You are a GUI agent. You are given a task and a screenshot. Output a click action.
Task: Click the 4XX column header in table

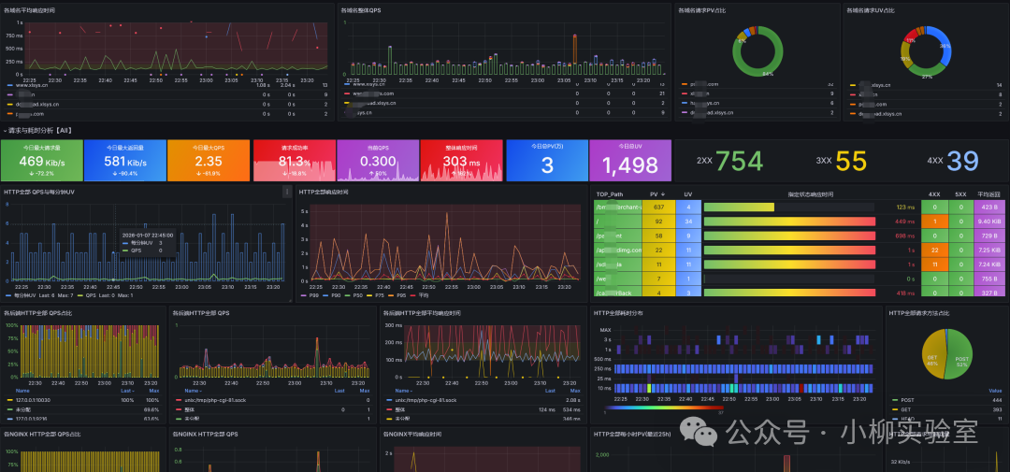933,194
